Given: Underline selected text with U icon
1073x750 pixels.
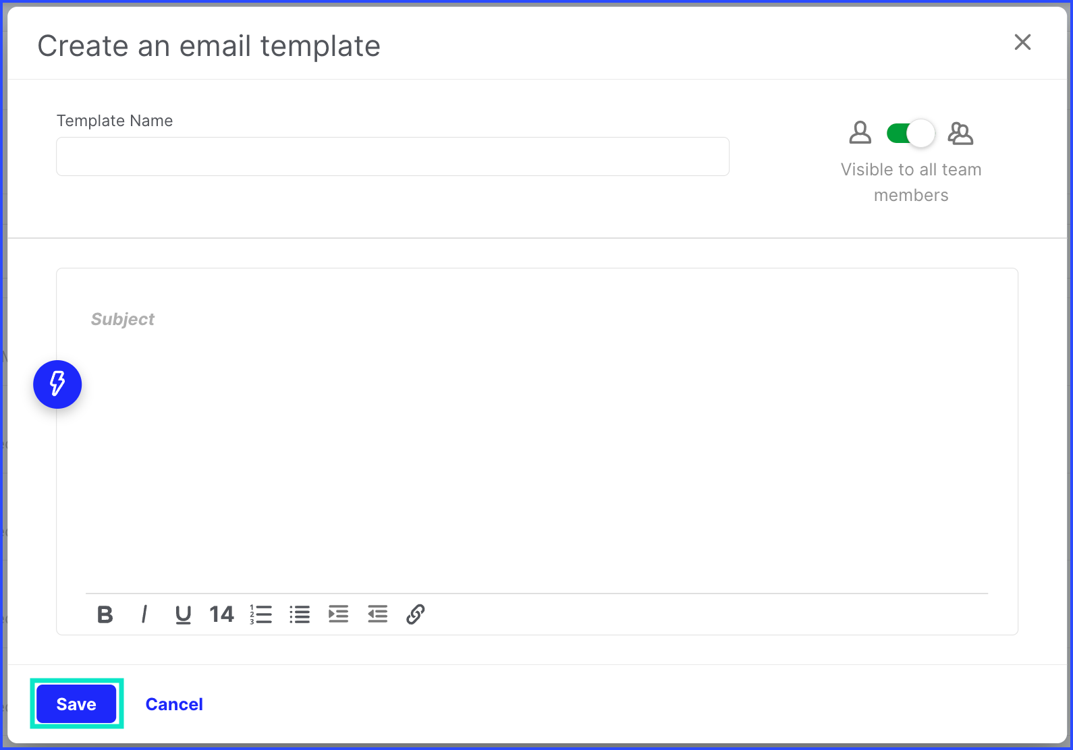Looking at the screenshot, I should [183, 614].
